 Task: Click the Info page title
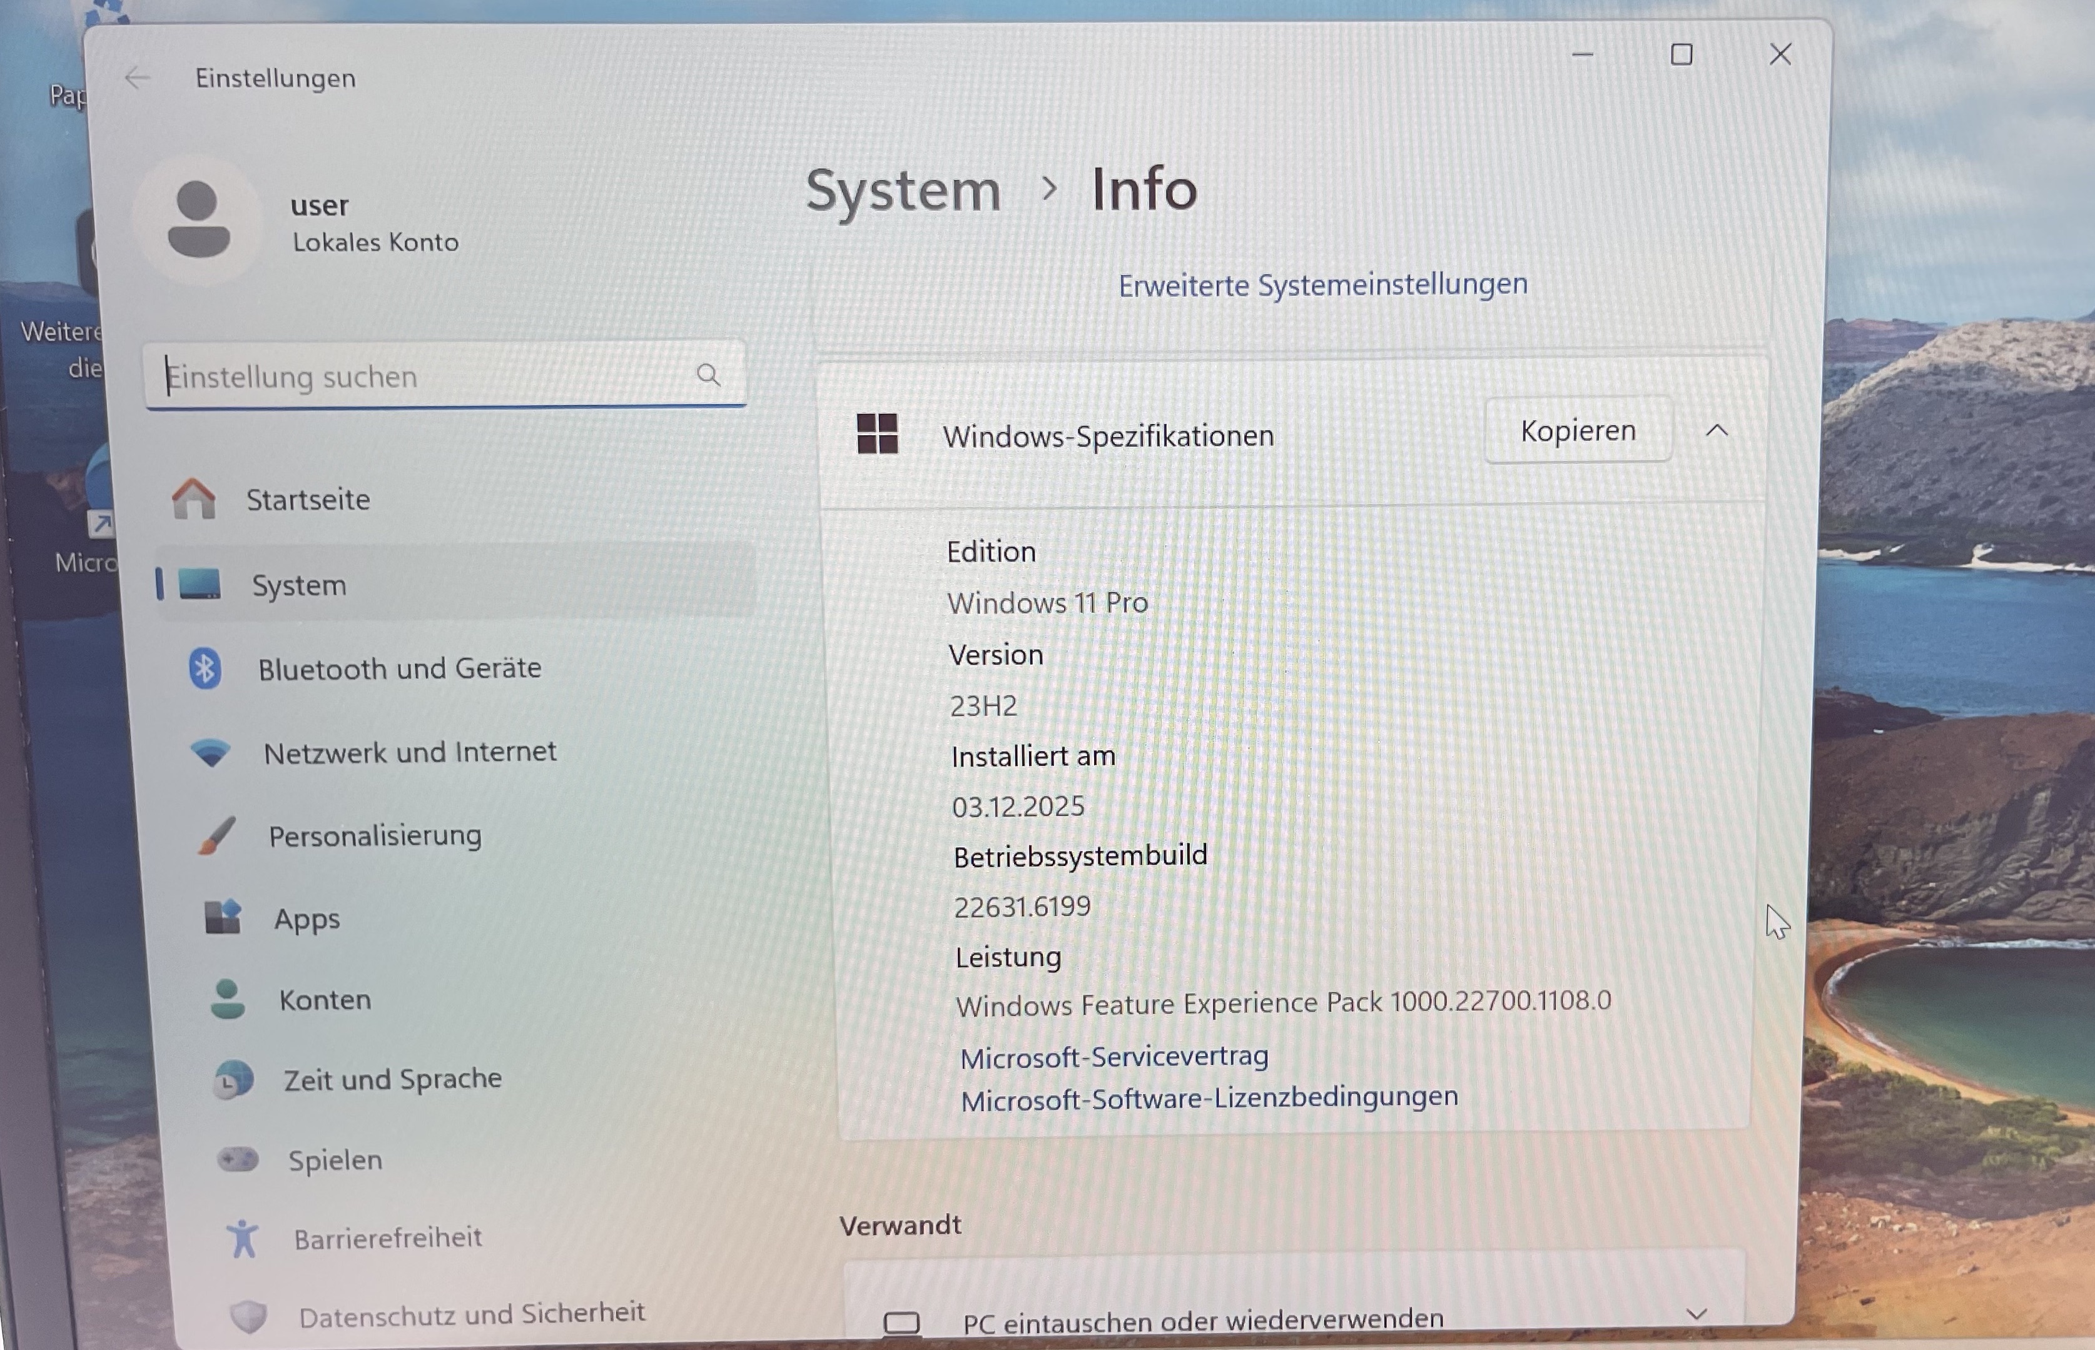(x=1144, y=188)
